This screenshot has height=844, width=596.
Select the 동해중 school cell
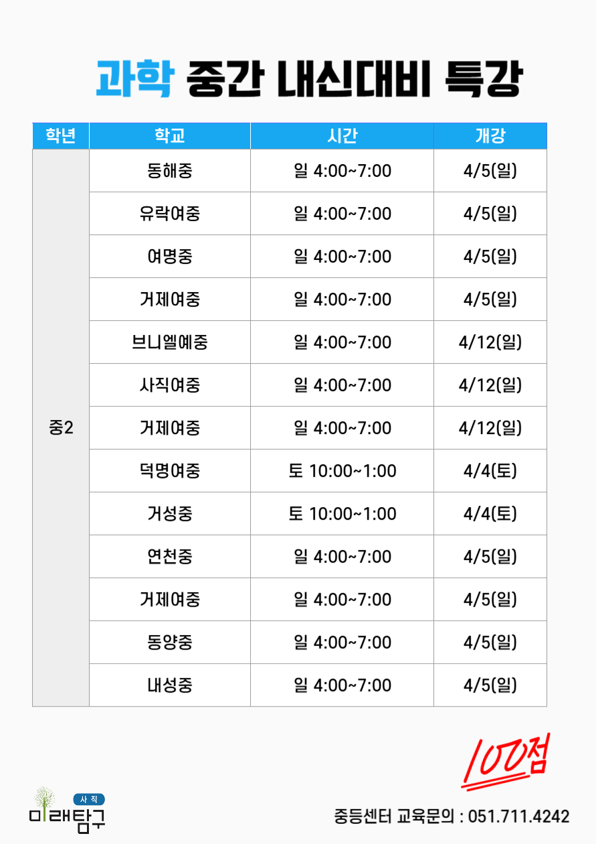point(170,171)
